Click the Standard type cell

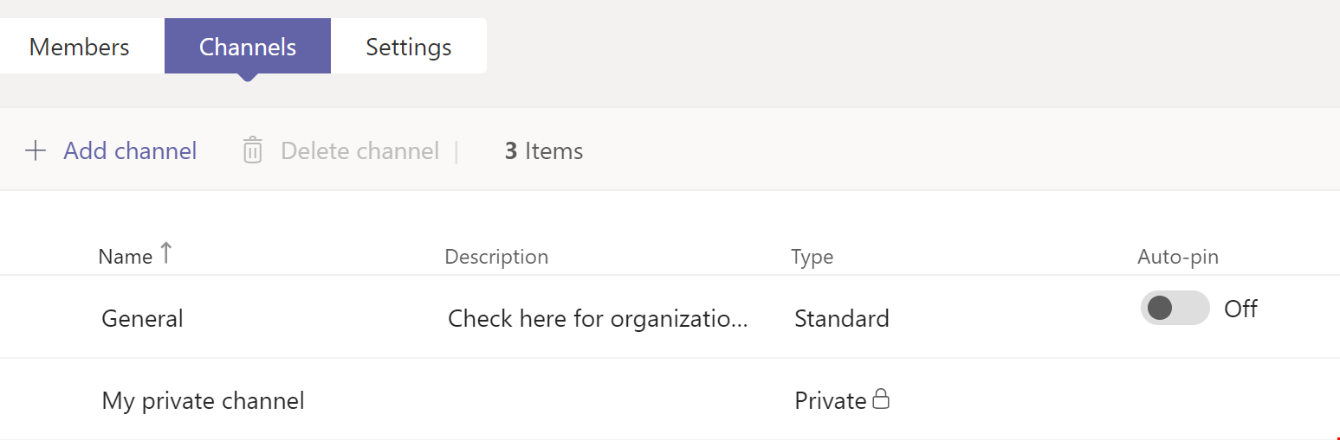841,319
